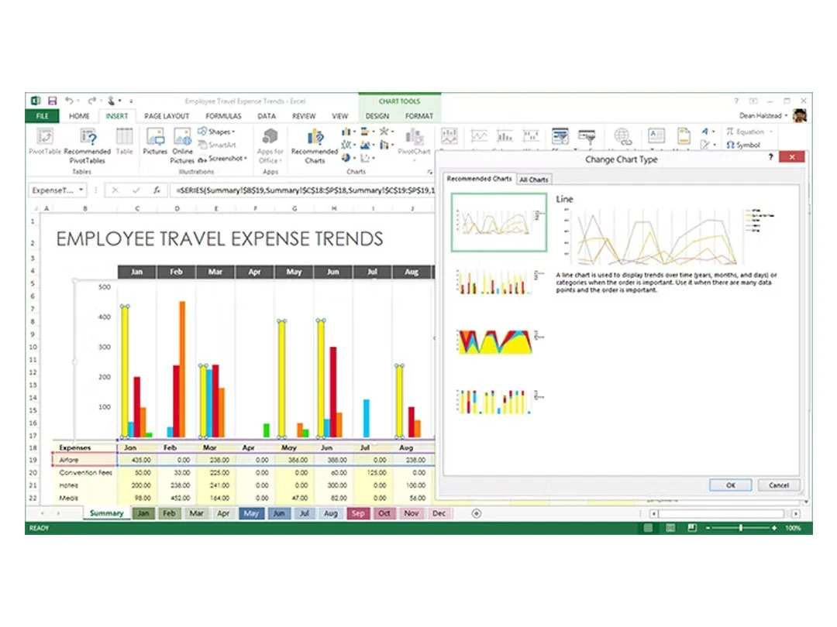Open the Name Box dropdown
837x627 pixels.
[82, 190]
